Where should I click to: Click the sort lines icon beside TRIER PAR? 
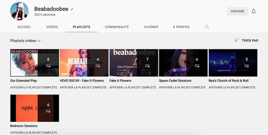237,41
